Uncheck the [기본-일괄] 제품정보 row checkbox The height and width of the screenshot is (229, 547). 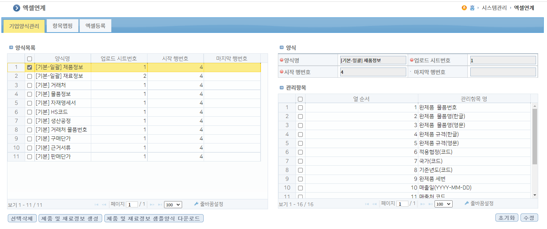coord(30,67)
